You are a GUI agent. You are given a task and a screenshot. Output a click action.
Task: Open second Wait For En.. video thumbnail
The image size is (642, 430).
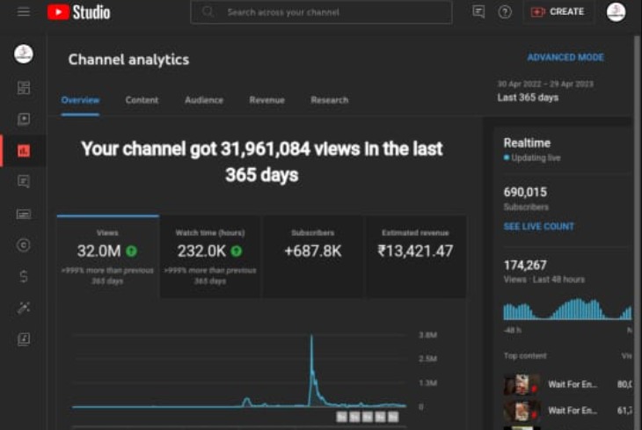click(x=522, y=411)
